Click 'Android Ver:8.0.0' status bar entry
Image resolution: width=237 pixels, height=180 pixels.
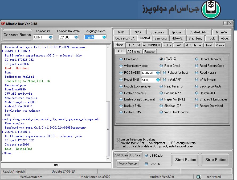162,177
